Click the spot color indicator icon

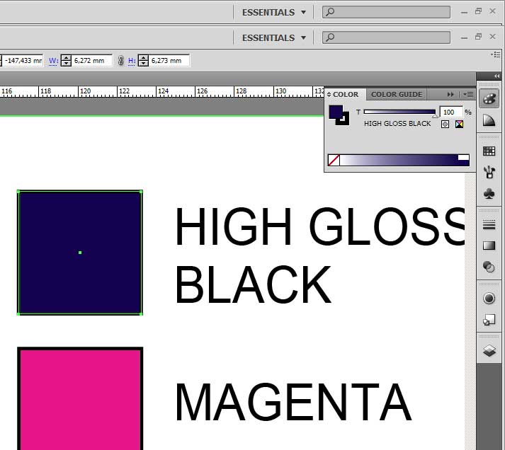click(445, 124)
